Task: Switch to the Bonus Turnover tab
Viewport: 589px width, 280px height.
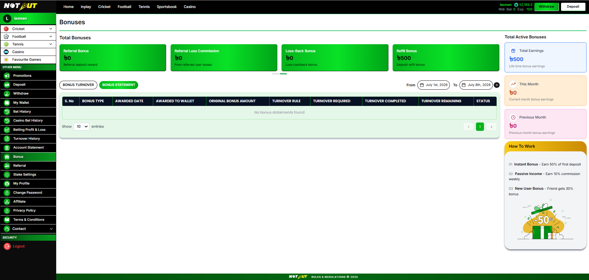Action: [x=78, y=85]
